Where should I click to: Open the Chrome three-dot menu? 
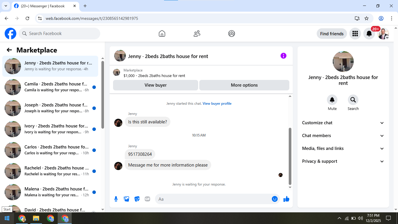tap(391, 18)
